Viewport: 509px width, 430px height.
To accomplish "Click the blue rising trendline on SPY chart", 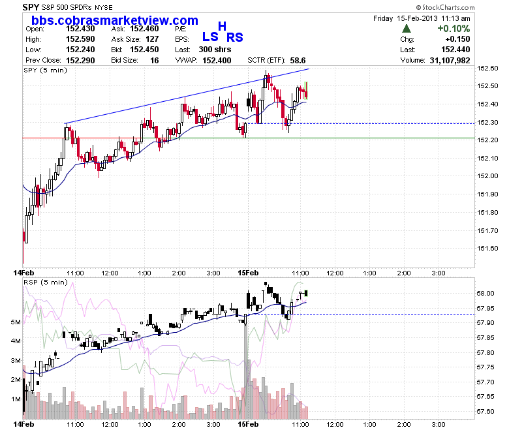I will (187, 96).
